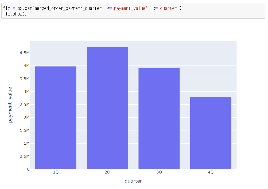Image resolution: width=268 pixels, height=189 pixels.
Task: Click the 2.5M y-axis tick label
Action: tap(25, 105)
